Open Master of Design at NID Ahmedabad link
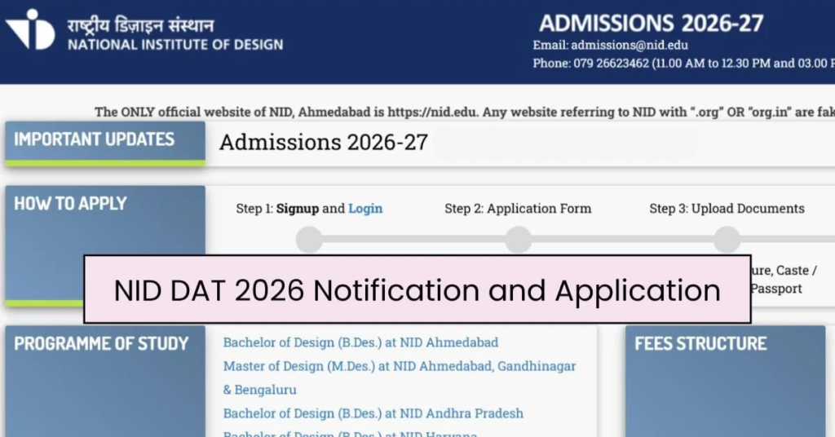The width and height of the screenshot is (835, 437). (x=400, y=378)
